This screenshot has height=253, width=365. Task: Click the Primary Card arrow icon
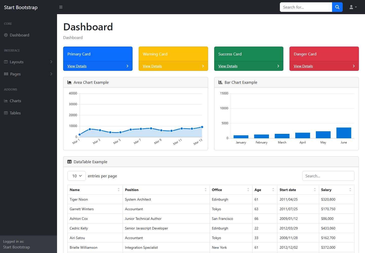tap(127, 66)
